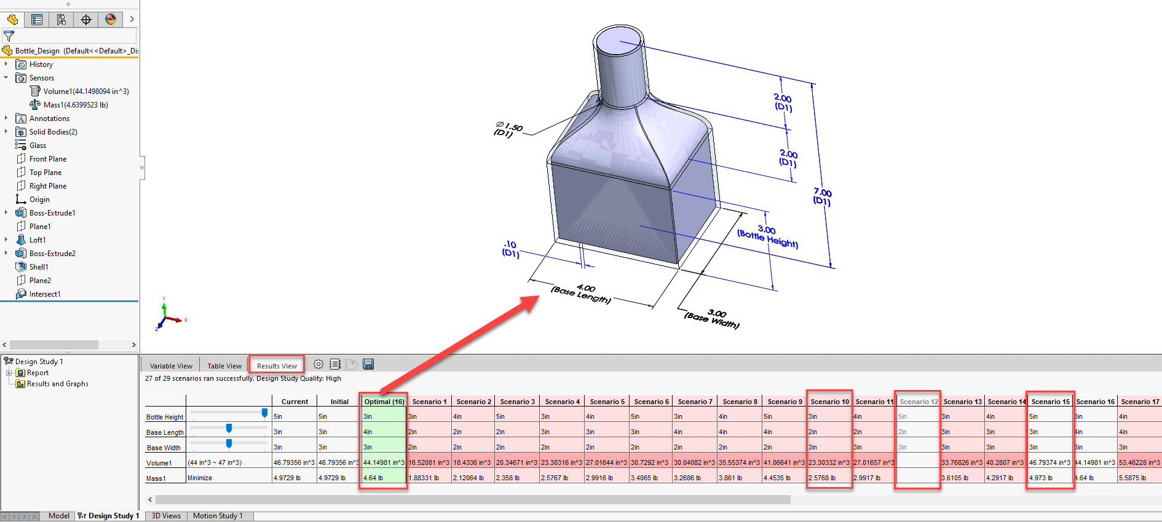The height and width of the screenshot is (522, 1162).
Task: Switch to Variable View tab
Action: (171, 366)
